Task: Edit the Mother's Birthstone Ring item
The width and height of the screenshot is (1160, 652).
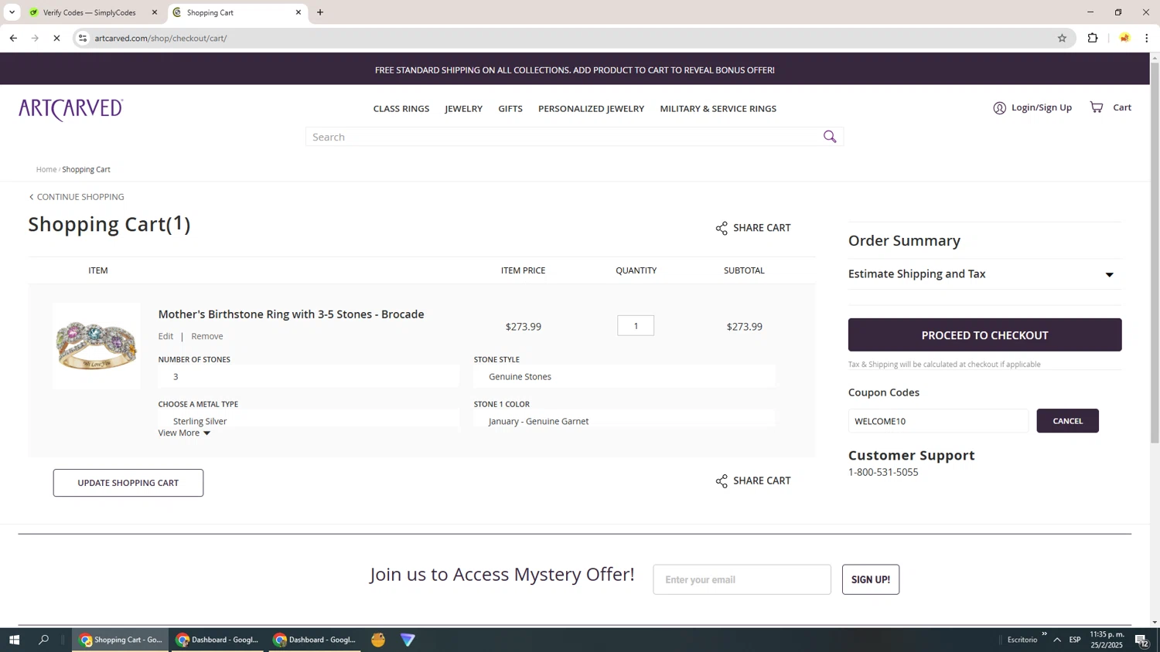Action: pyautogui.click(x=165, y=336)
